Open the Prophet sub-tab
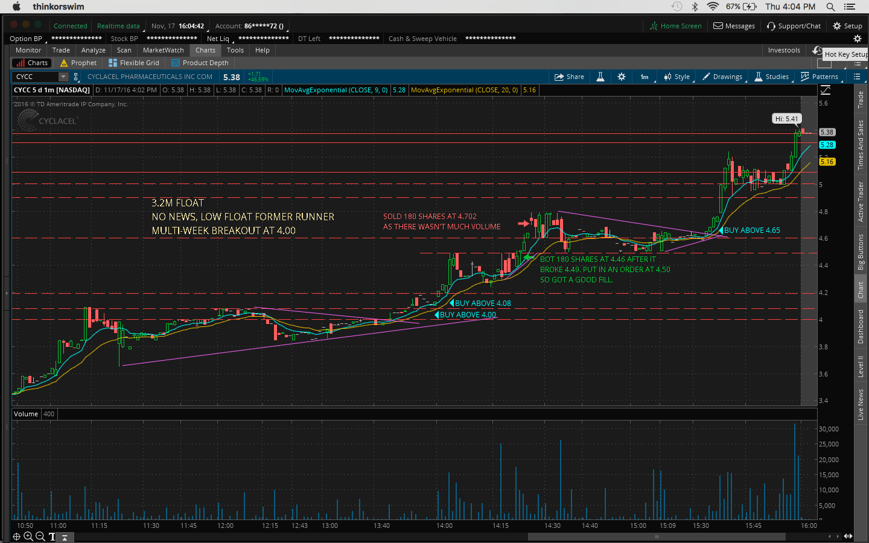 point(78,63)
